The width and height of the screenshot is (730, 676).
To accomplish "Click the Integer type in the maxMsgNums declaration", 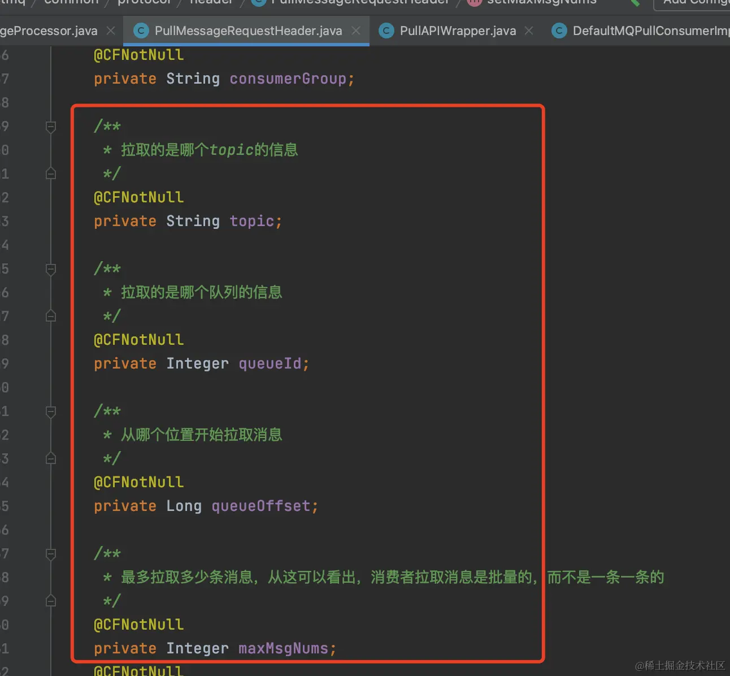I will [x=197, y=648].
